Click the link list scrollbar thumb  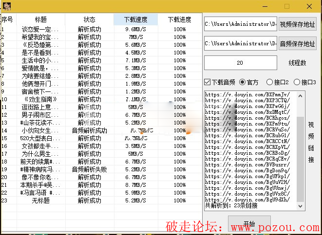300,159
